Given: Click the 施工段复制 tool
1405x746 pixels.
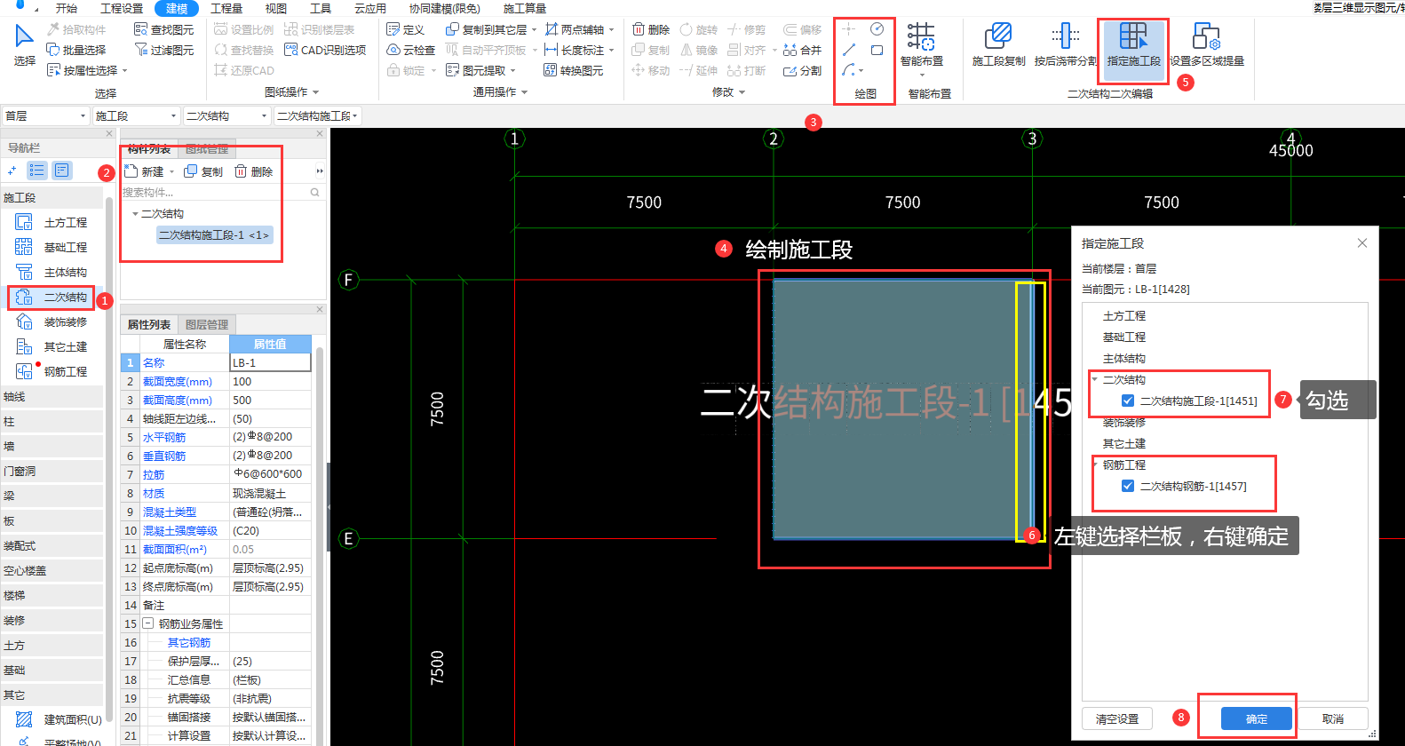Looking at the screenshot, I should 998,45.
